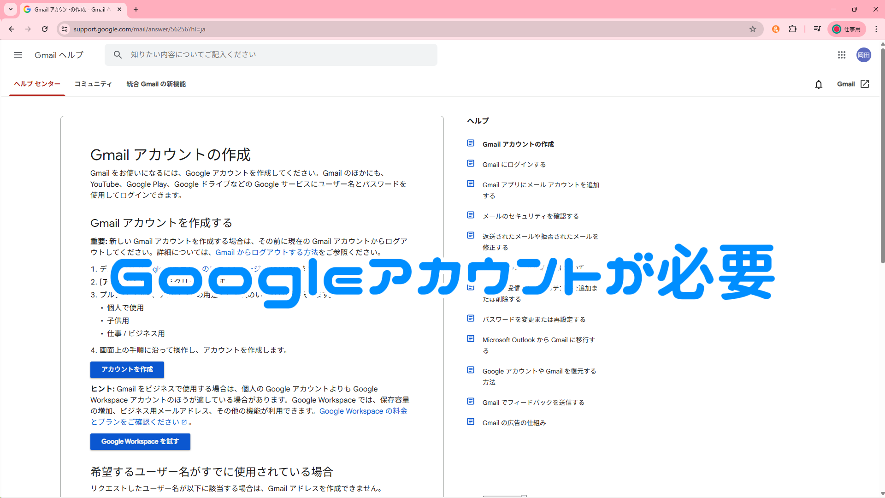Click the search magnifier icon

tap(118, 55)
